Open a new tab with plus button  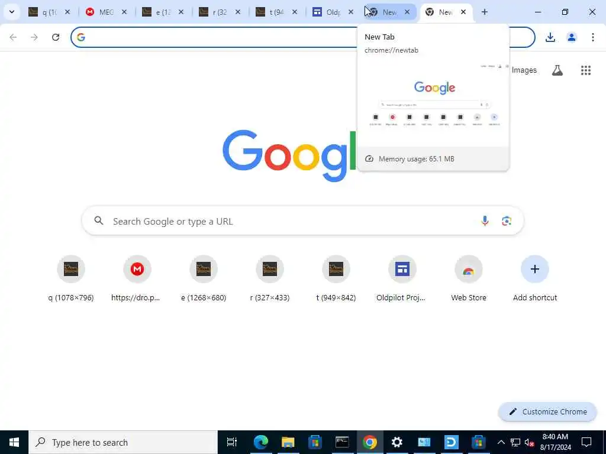click(484, 12)
